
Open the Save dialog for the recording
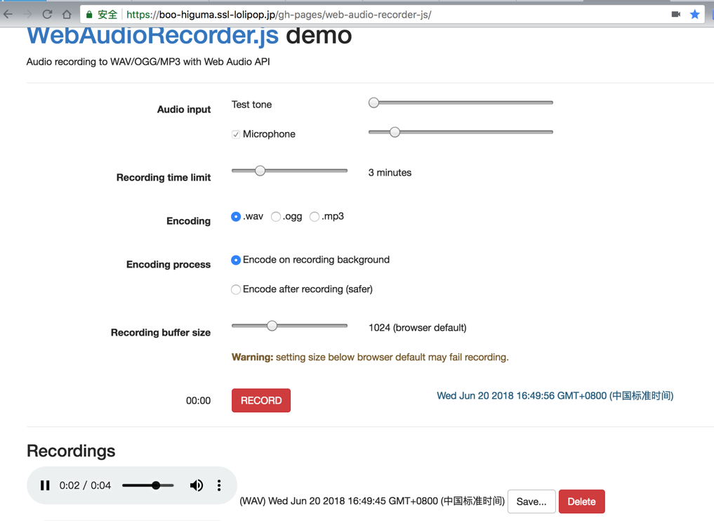click(x=531, y=501)
